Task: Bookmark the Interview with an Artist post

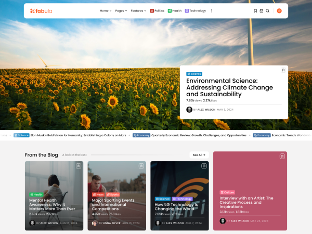Action: click(x=282, y=156)
